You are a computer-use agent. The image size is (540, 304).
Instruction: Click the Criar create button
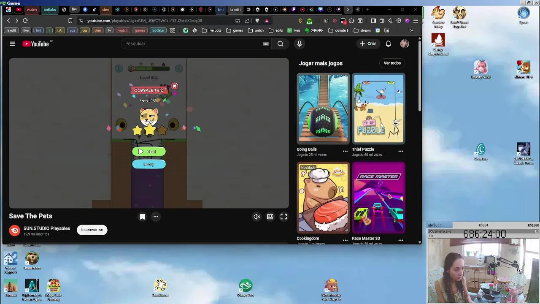click(367, 43)
